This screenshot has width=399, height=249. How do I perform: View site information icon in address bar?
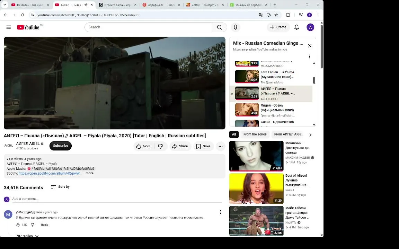click(33, 15)
